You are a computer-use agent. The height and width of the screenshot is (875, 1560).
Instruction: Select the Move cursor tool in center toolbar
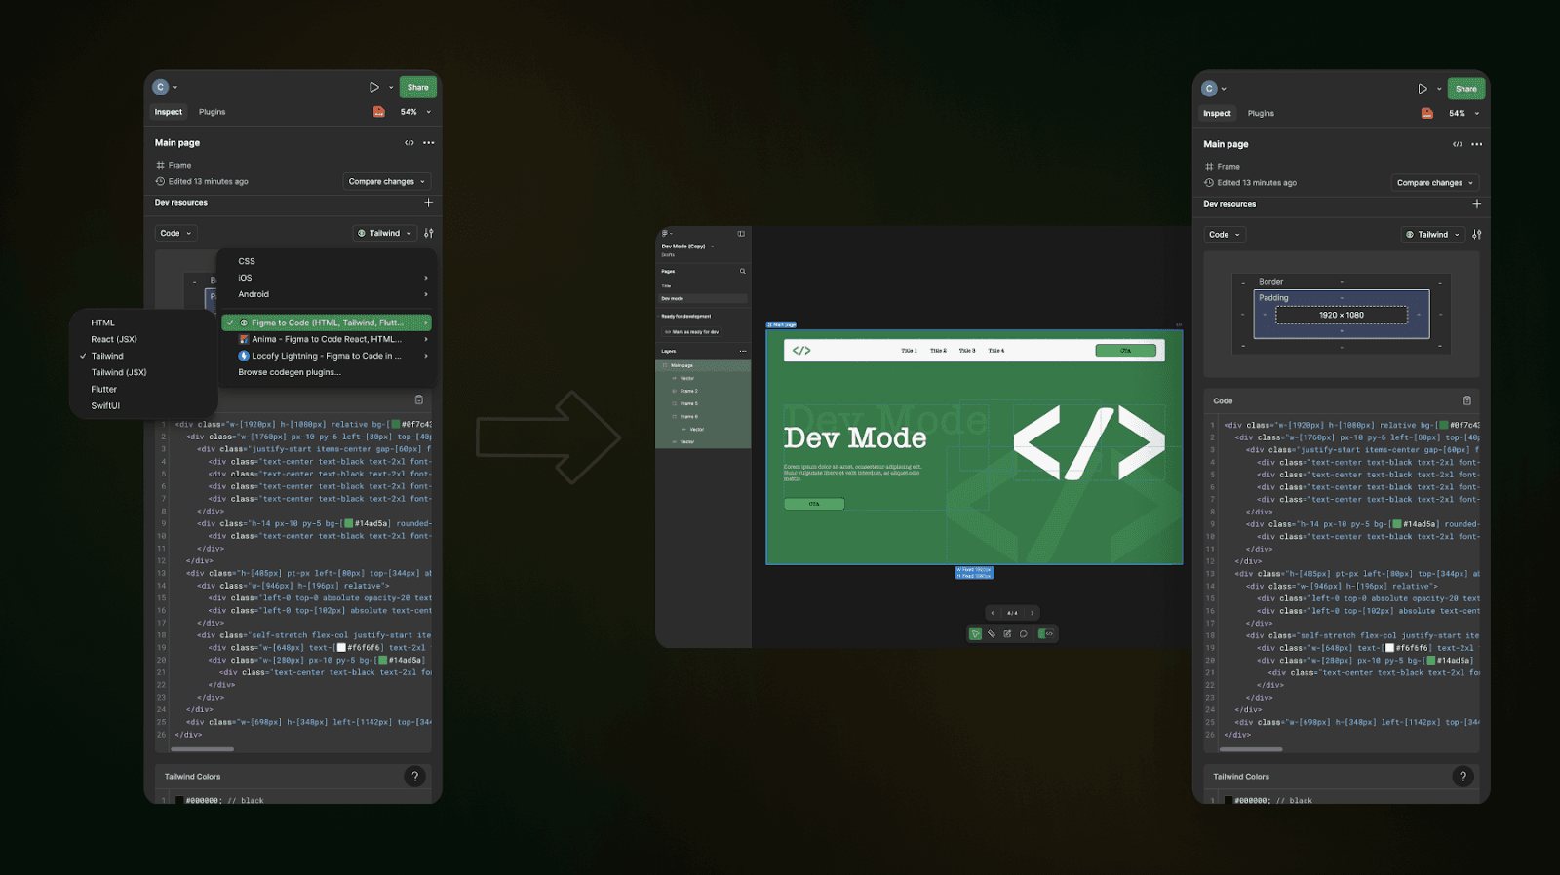(975, 634)
